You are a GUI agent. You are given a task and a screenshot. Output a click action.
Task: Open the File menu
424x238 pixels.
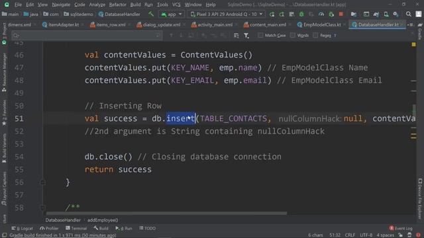point(18,5)
